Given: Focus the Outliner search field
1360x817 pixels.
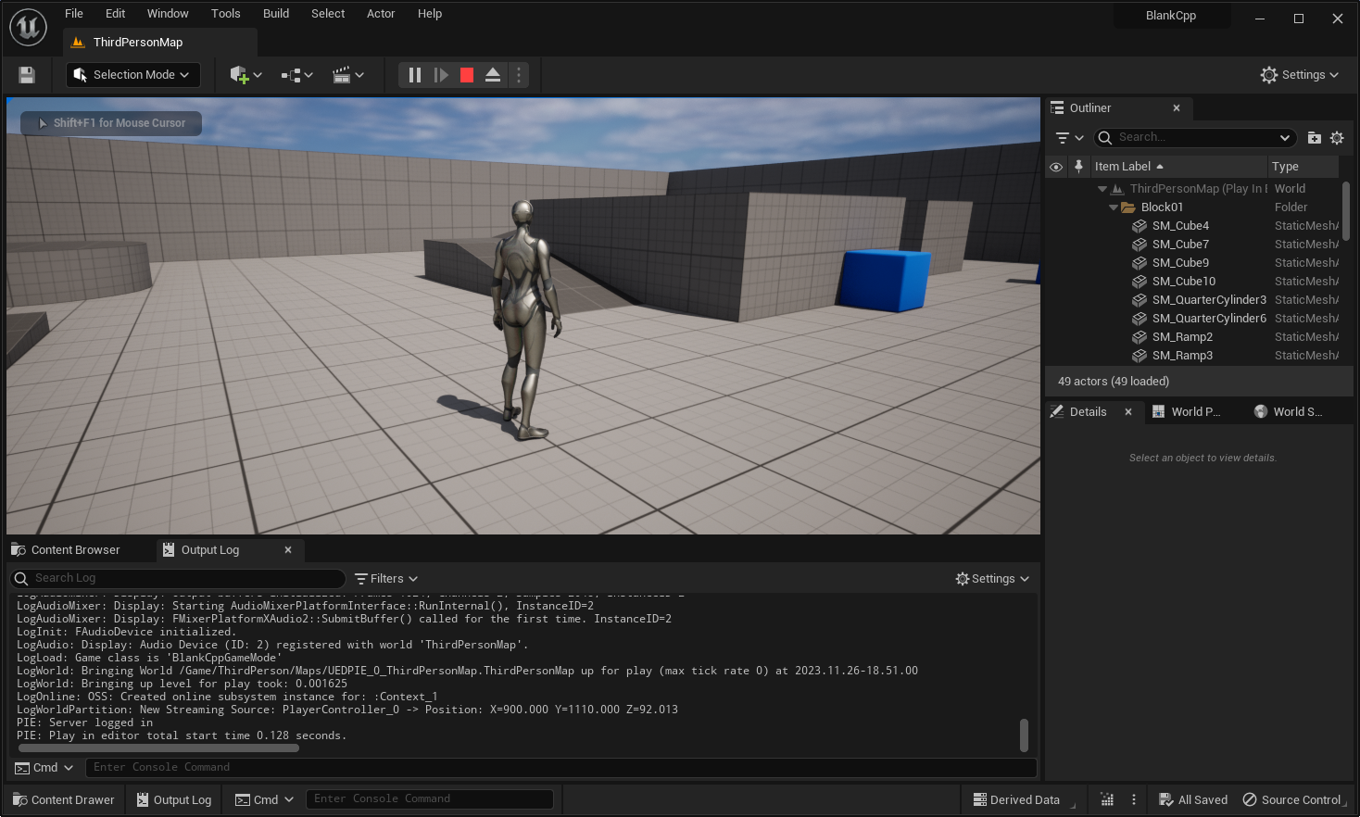Looking at the screenshot, I should click(x=1195, y=138).
